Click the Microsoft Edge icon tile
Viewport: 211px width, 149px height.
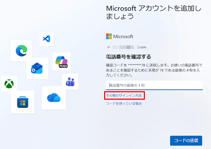[x=21, y=51]
